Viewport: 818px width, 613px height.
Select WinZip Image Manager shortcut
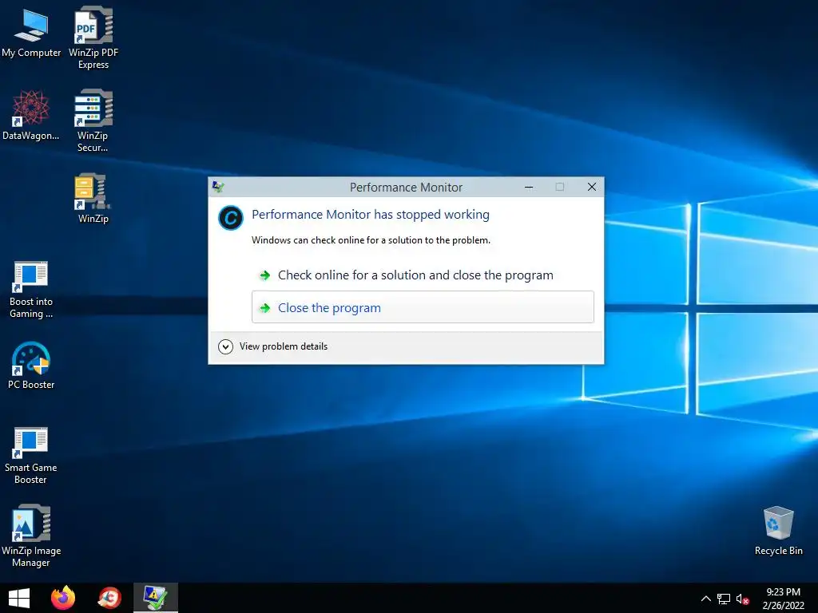31,536
